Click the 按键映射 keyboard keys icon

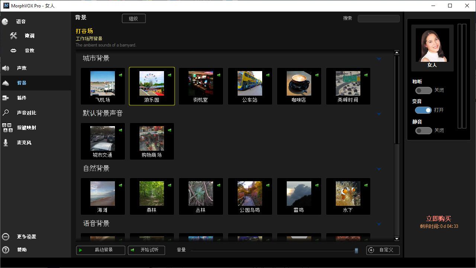pyautogui.click(x=7, y=128)
